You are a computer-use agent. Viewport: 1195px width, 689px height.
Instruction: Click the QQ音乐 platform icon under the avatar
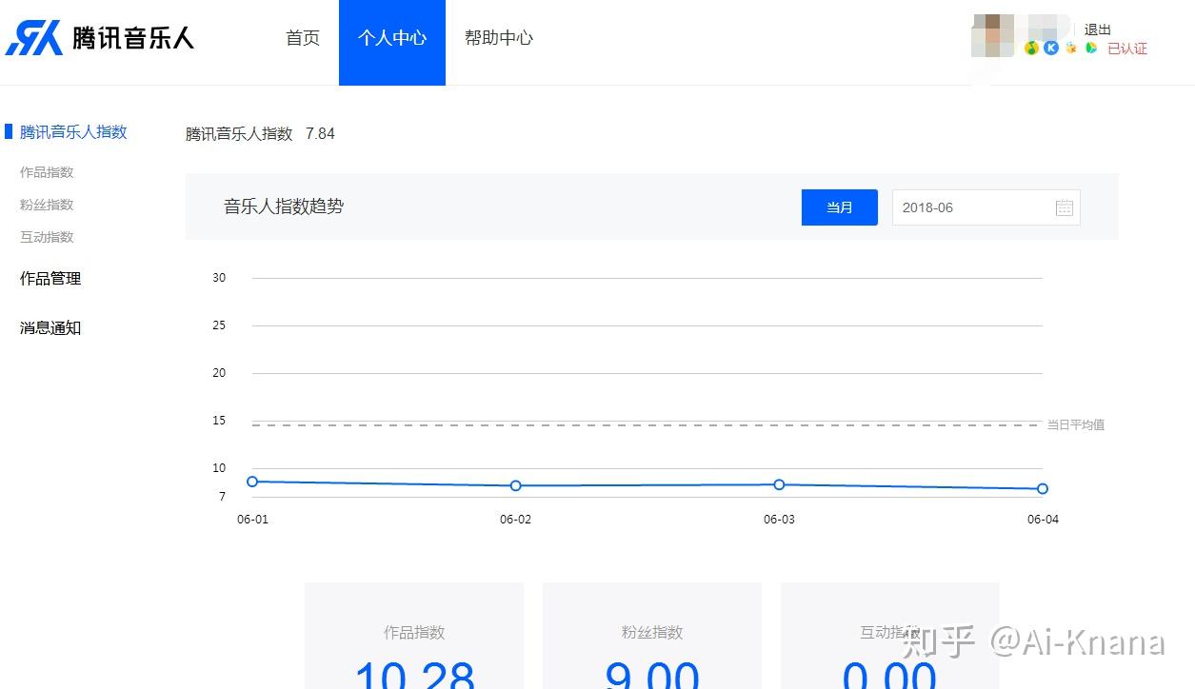pyautogui.click(x=1030, y=48)
